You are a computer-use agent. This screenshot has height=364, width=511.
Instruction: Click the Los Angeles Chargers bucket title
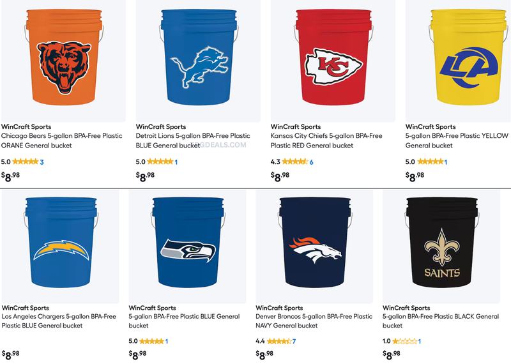pyautogui.click(x=59, y=321)
